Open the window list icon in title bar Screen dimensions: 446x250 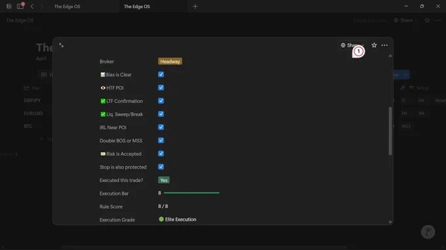click(x=9, y=7)
